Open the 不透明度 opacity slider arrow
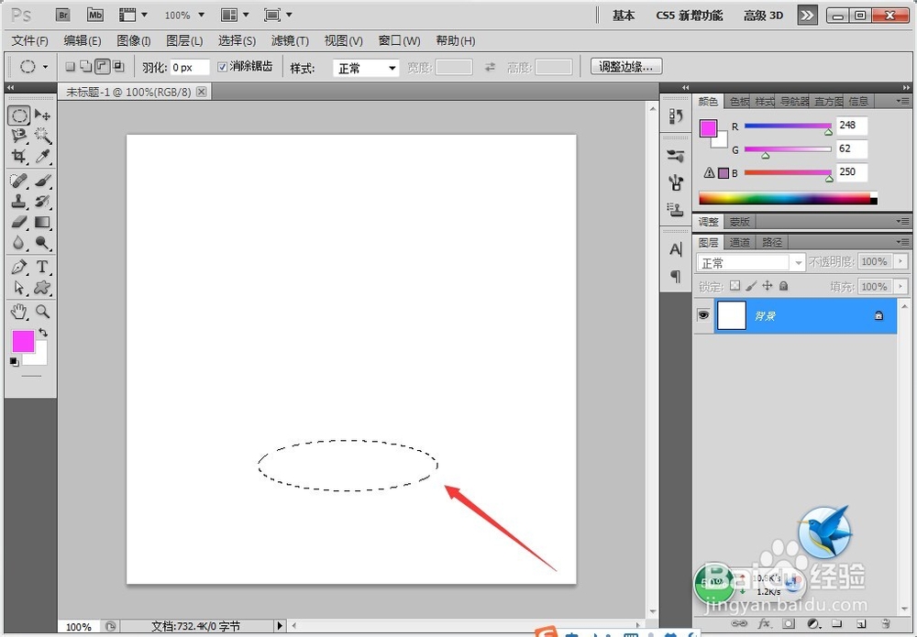This screenshot has width=917, height=637. 900,262
